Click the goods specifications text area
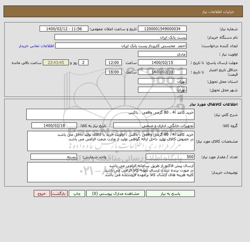 (111, 141)
